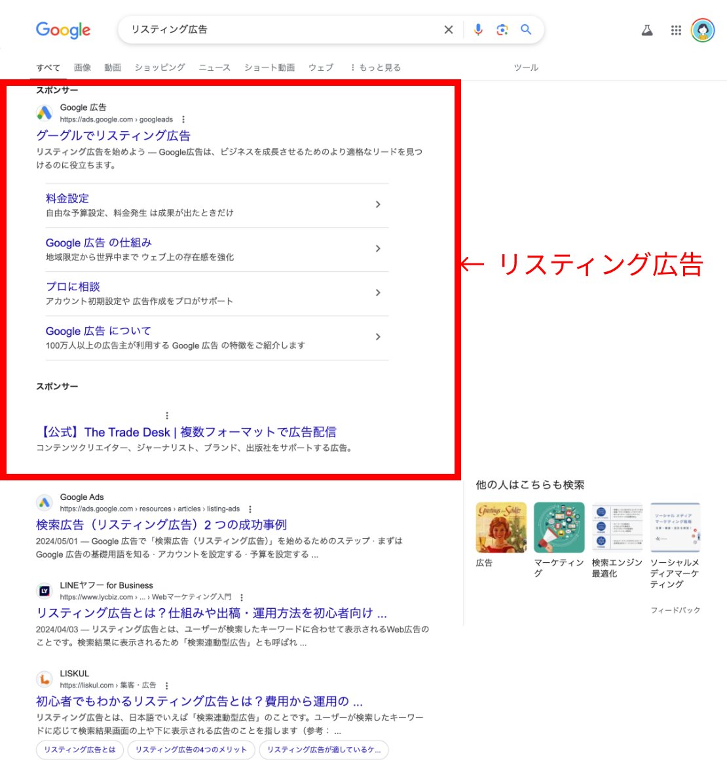727x772 pixels.
Task: Open リスティング広告とは？仕組みや出稿 result
Action: click(212, 613)
